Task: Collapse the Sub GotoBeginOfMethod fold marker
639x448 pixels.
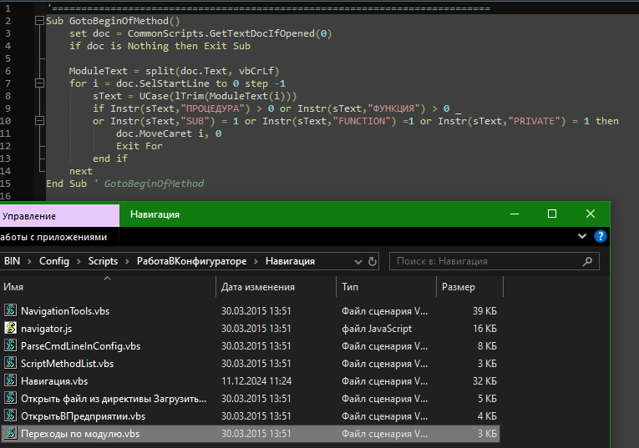Action: 39,21
